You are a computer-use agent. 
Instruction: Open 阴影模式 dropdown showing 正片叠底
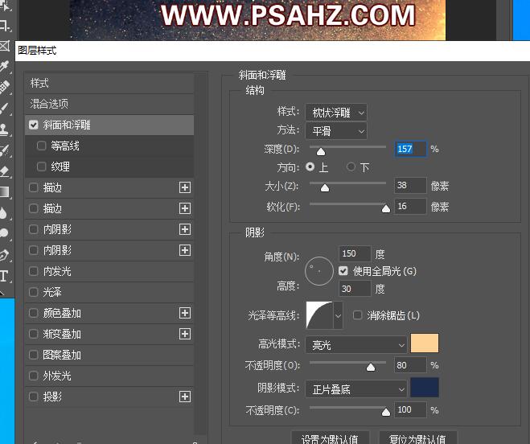tap(356, 389)
